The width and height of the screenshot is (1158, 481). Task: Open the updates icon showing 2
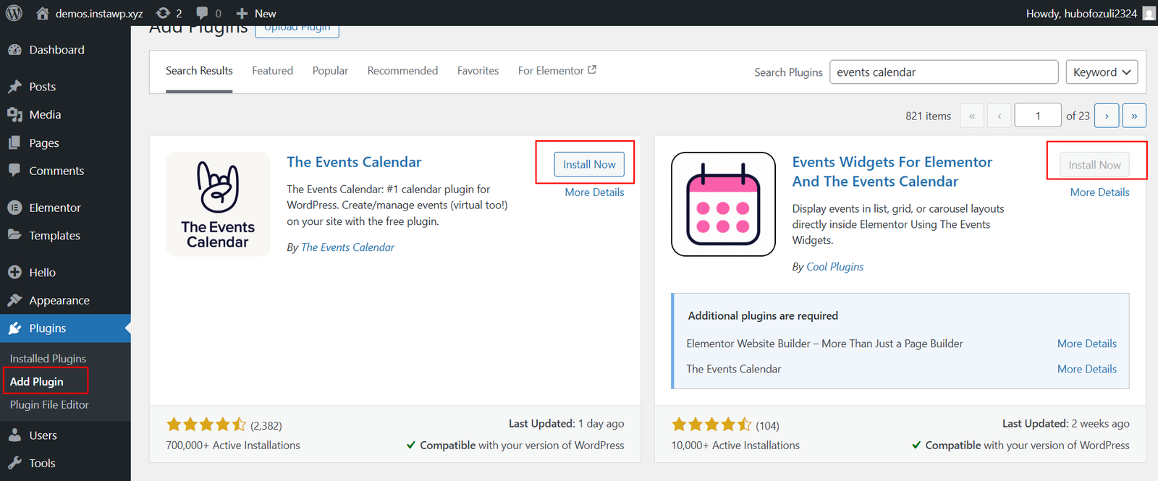164,13
